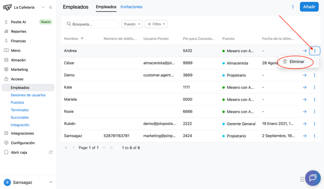This screenshot has height=189, width=324.
Task: Click the La Cafetería logo
Action: [7, 7]
